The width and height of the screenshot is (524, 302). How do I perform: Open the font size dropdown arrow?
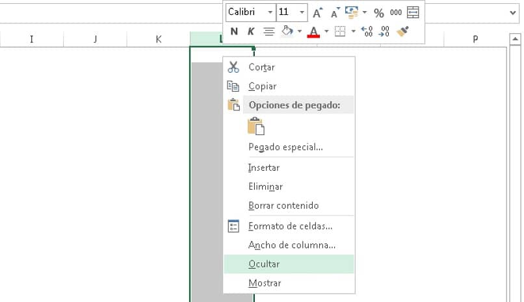tap(302, 12)
